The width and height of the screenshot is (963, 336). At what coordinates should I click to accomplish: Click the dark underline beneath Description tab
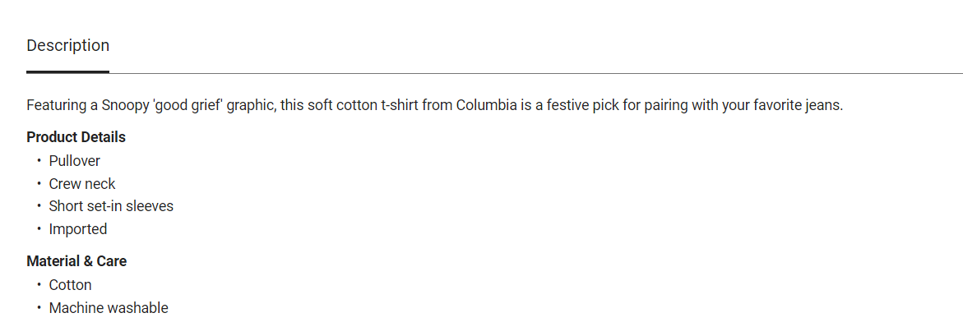[x=67, y=71]
